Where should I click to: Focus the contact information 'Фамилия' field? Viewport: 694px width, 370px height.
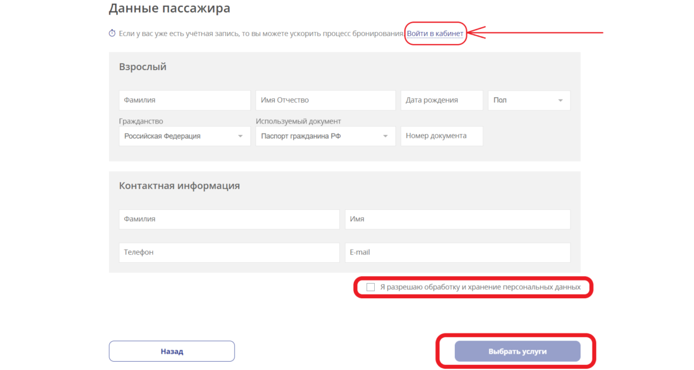pyautogui.click(x=228, y=219)
